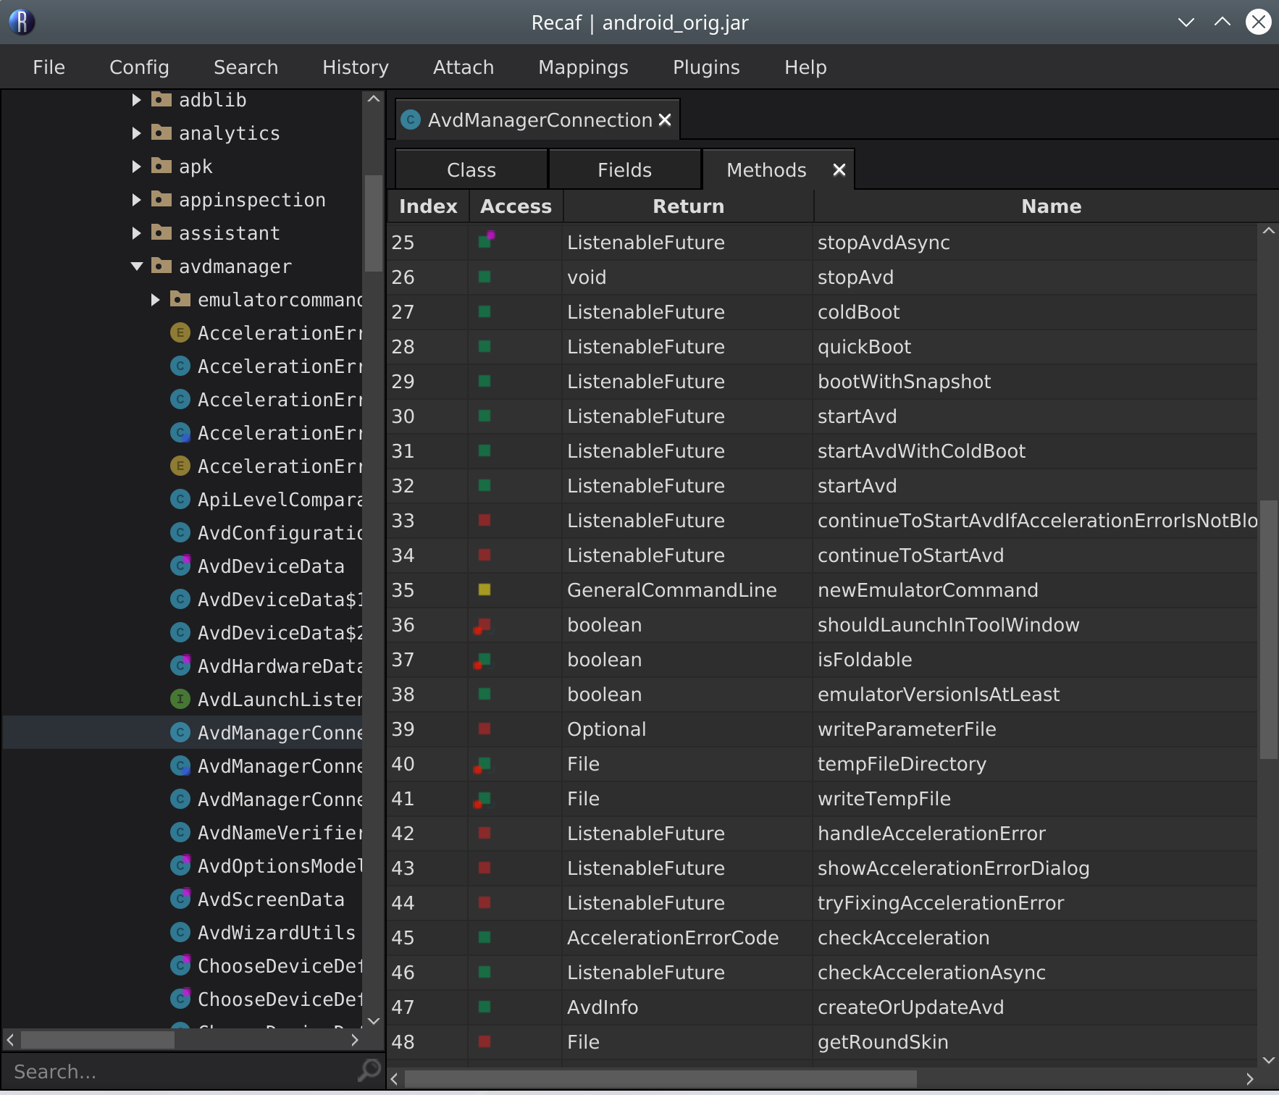This screenshot has width=1279, height=1095.
Task: Click the tree horizontal scrollbar thumb
Action: [x=98, y=1040]
